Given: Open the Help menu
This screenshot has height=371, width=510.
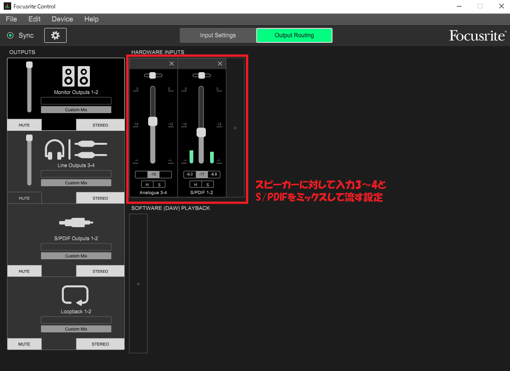Looking at the screenshot, I should click(x=91, y=19).
